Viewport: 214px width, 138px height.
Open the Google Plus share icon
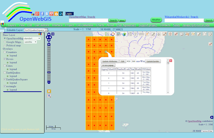37,14
